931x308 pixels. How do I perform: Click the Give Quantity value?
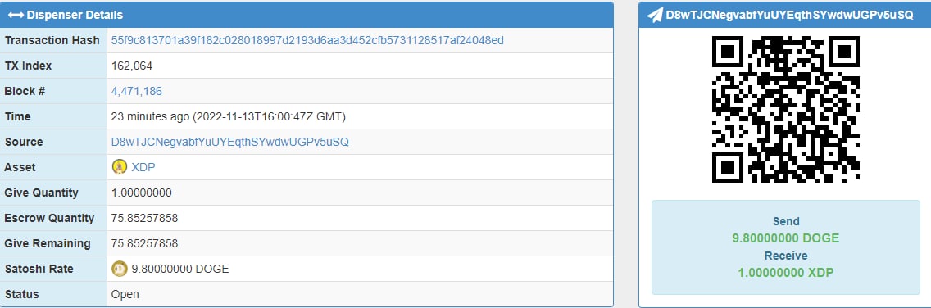[141, 192]
